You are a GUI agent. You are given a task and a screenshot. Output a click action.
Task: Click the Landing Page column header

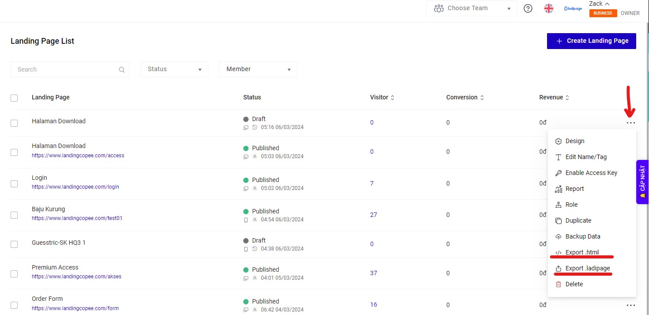tap(51, 98)
